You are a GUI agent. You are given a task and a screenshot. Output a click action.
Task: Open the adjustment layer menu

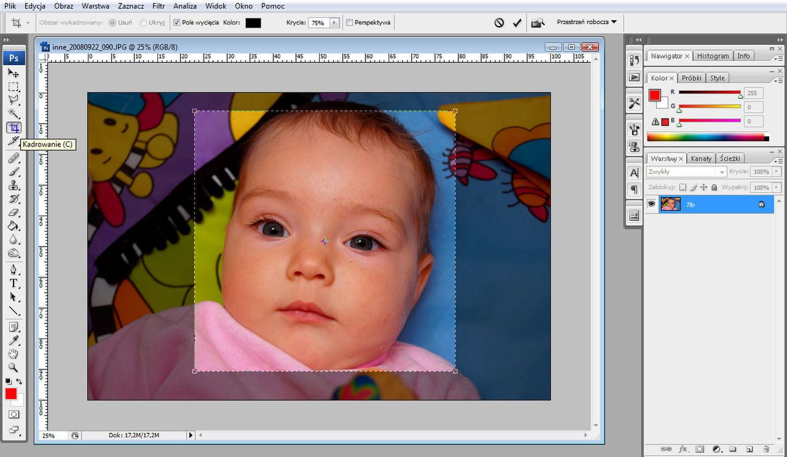point(716,449)
